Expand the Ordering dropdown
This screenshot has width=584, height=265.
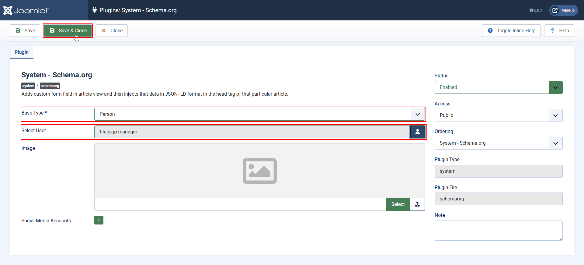[498, 143]
